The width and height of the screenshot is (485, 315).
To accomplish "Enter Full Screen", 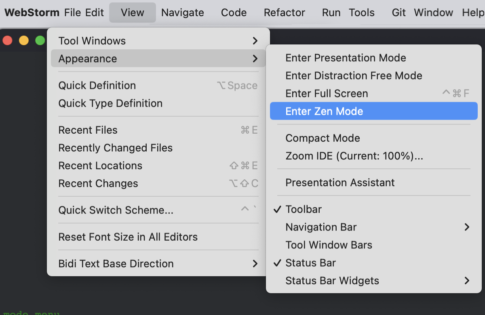I will (327, 93).
